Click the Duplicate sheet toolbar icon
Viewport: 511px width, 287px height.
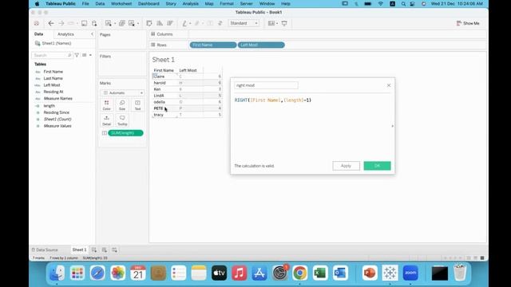click(122, 23)
